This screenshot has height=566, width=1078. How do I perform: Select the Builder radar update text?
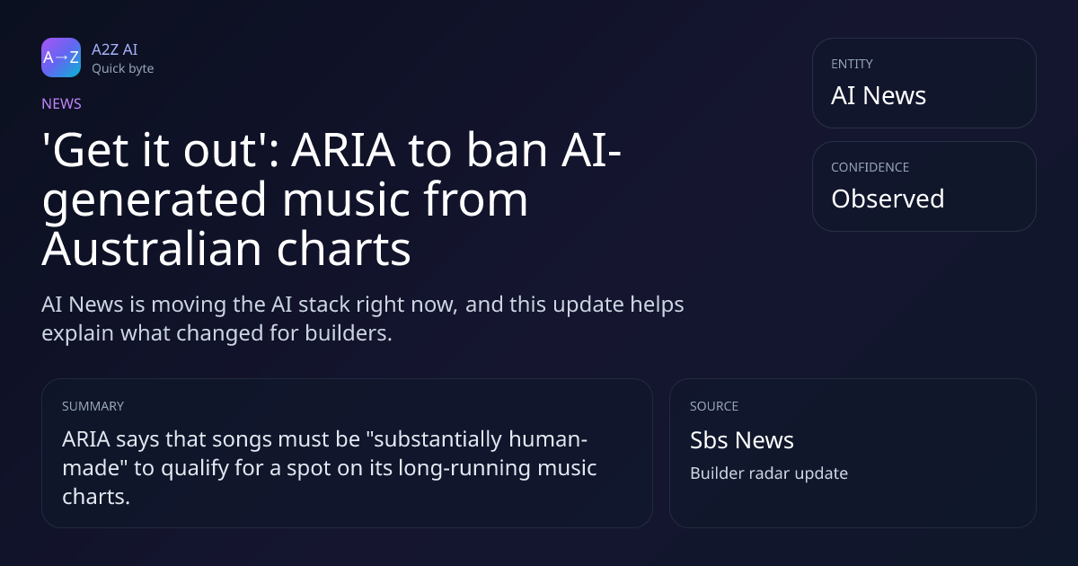[769, 473]
